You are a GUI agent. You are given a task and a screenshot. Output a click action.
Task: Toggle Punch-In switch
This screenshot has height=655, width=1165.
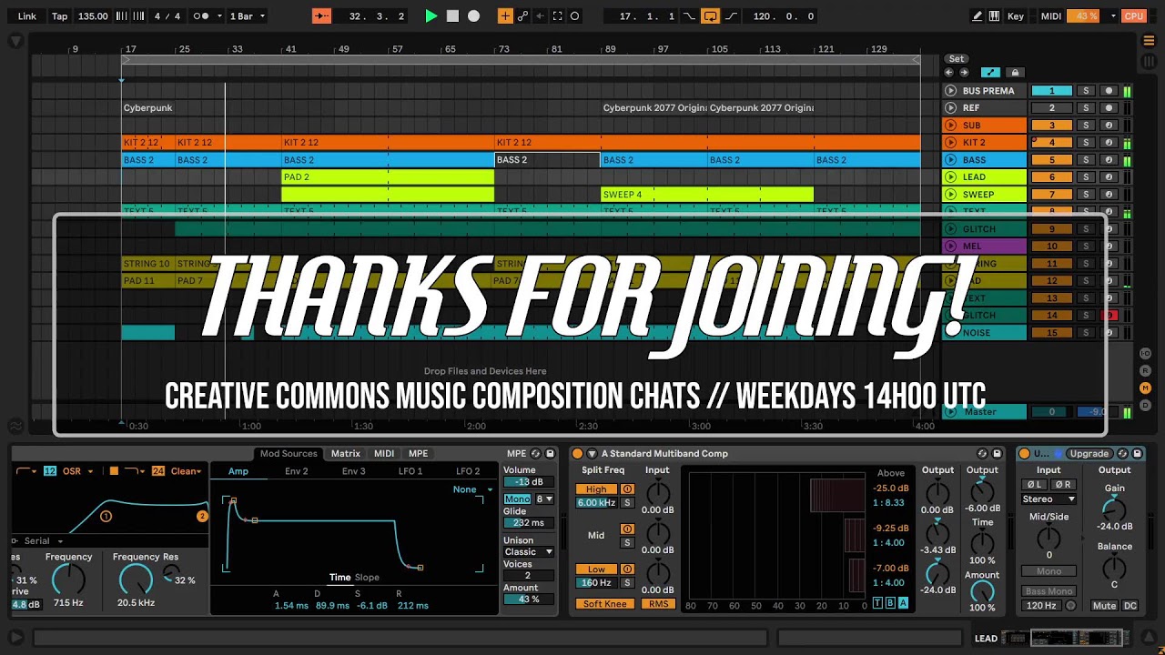pyautogui.click(x=689, y=16)
